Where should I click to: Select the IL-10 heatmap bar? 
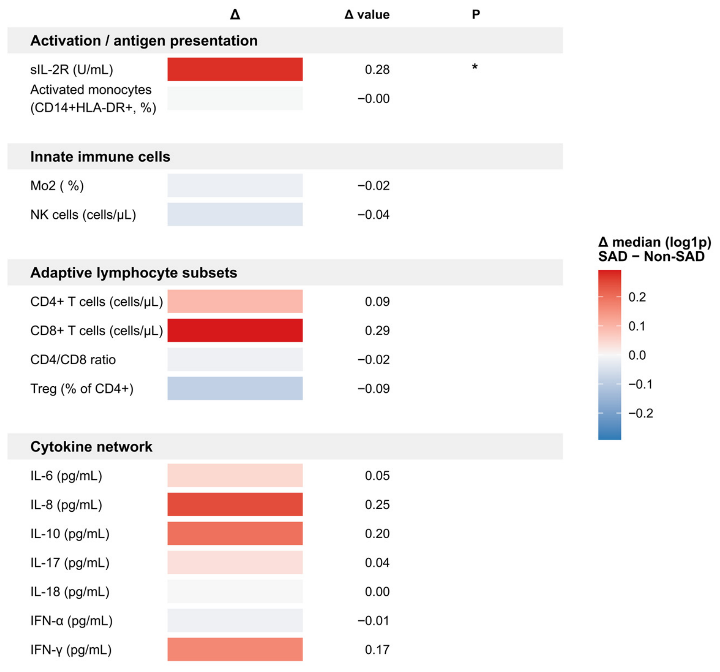[235, 534]
